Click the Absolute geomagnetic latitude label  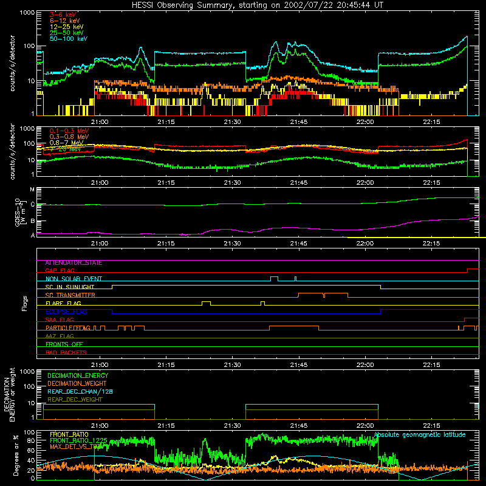coord(420,435)
